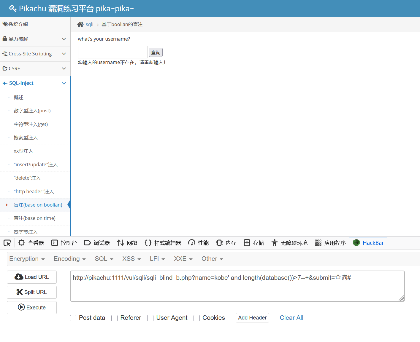Click the Accessibility (无障碍环境) figure icon
This screenshot has height=342, width=420.
point(275,243)
